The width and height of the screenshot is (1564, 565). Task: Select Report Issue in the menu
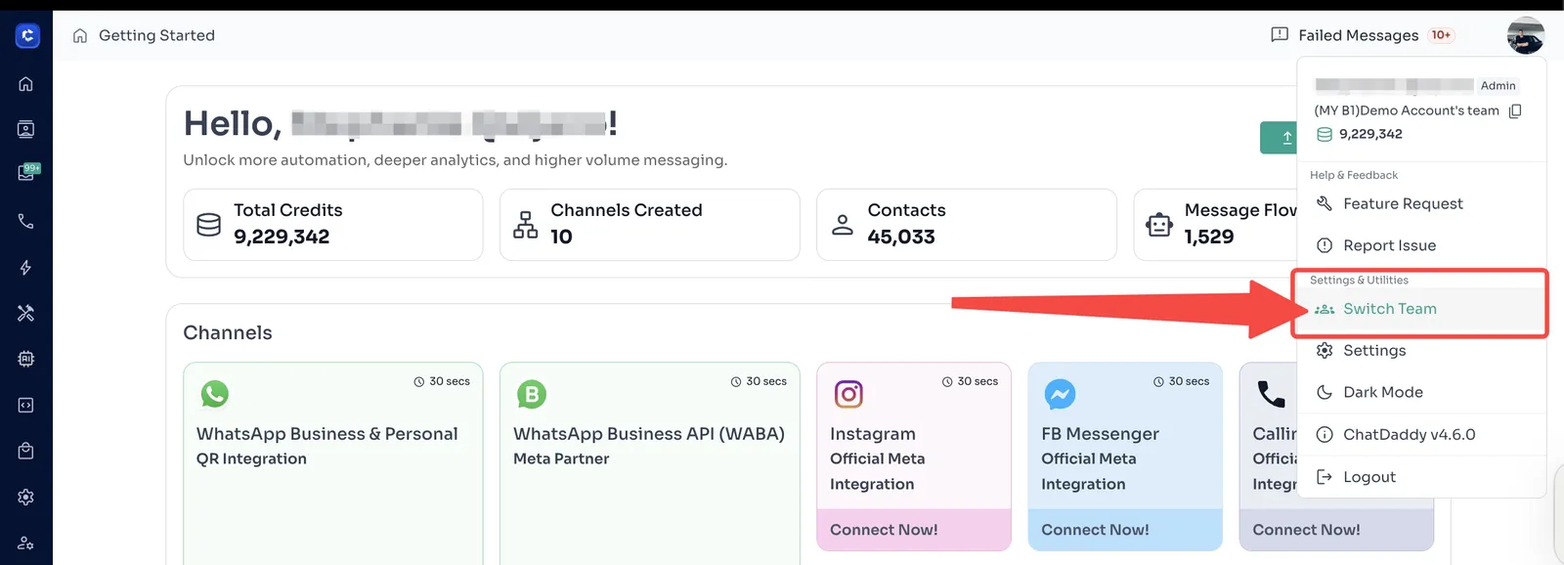point(1388,245)
